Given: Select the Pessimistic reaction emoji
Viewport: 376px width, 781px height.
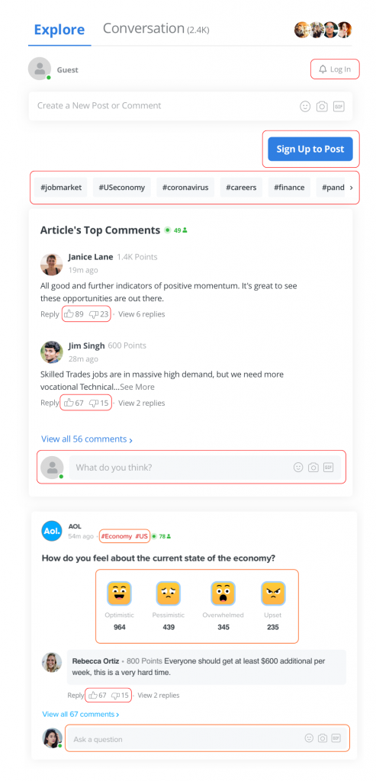Looking at the screenshot, I should tap(169, 593).
